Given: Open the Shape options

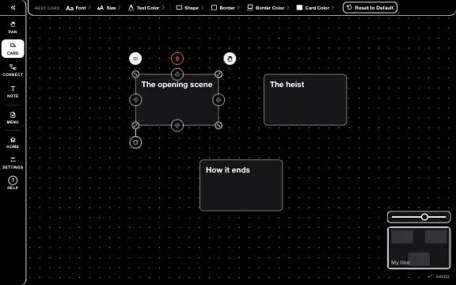Looking at the screenshot, I should 190,8.
